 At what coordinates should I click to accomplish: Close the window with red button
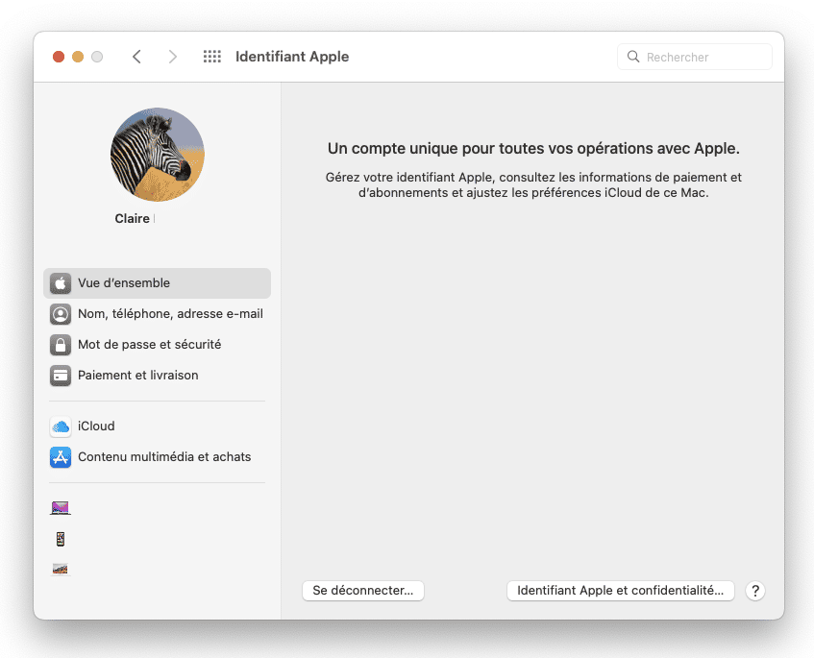(59, 57)
